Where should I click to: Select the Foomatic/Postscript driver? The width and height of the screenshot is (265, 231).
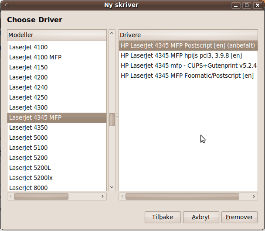pos(187,76)
